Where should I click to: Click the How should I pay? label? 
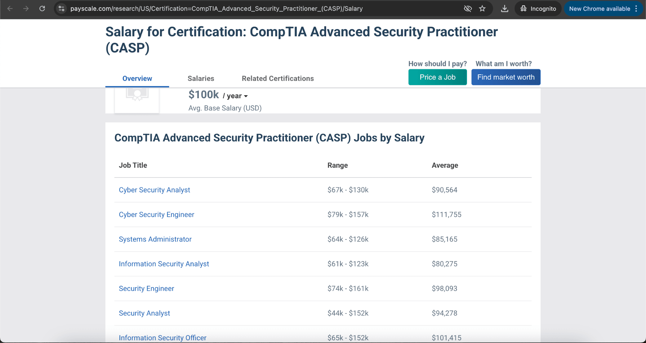pos(438,64)
